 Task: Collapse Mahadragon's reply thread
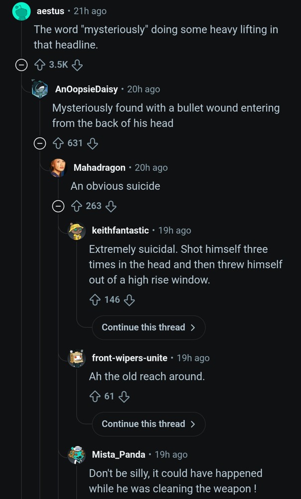[58, 206]
